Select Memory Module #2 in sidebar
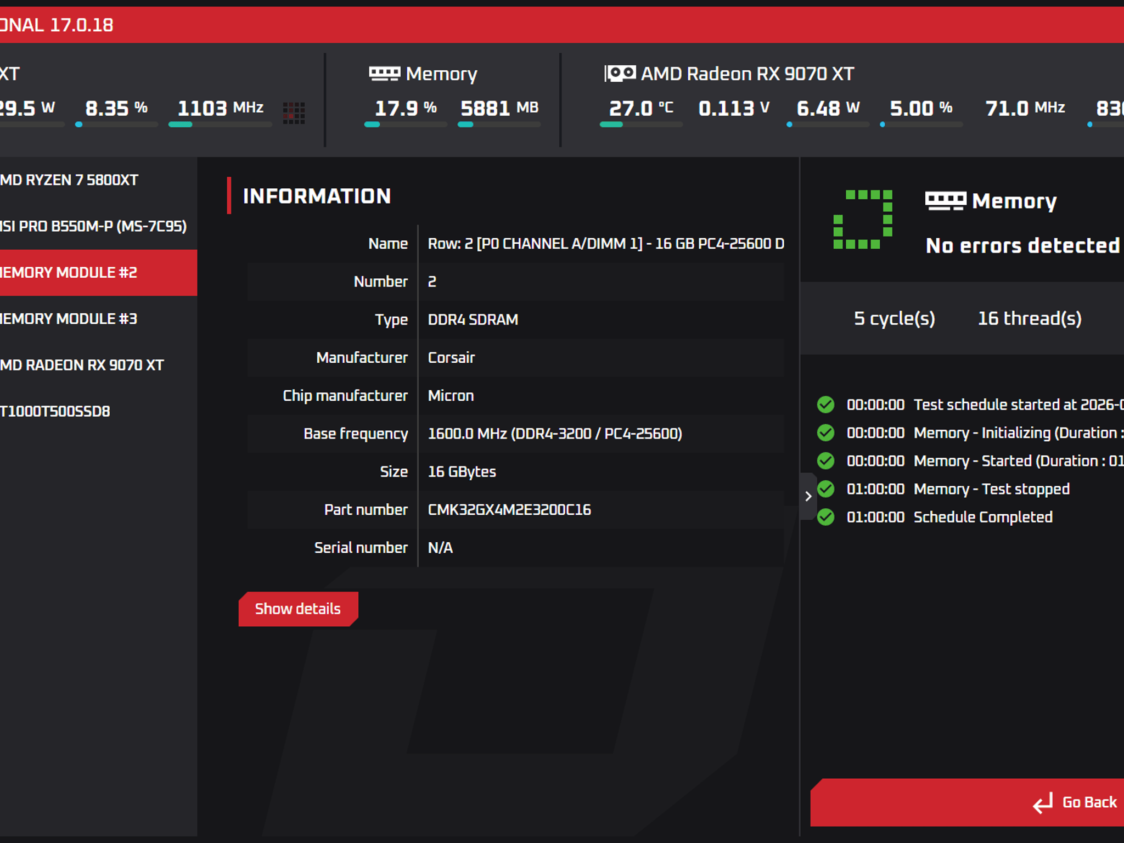 [x=99, y=273]
